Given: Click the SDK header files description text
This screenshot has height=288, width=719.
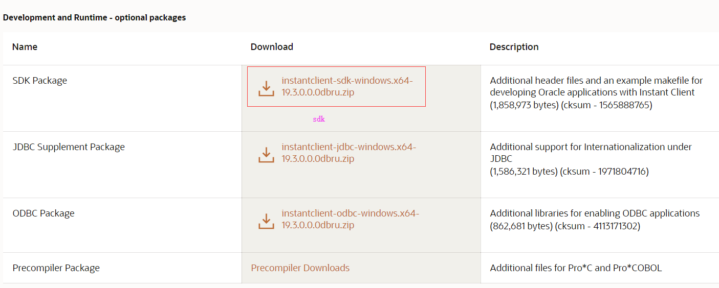Looking at the screenshot, I should [596, 93].
